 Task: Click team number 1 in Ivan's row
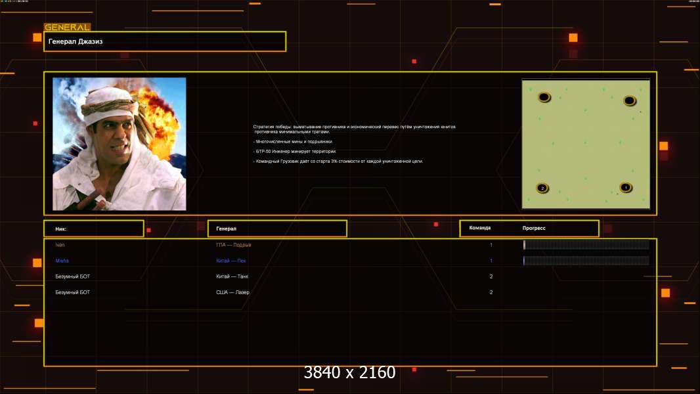[491, 245]
